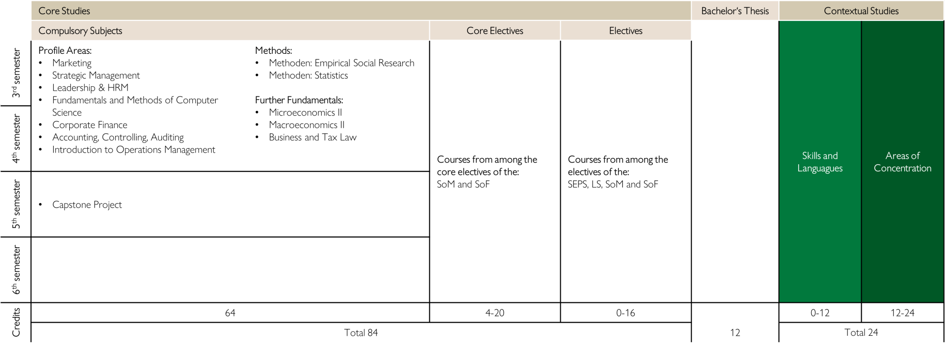Click the Core Studies header
The width and height of the screenshot is (945, 345).
tap(64, 11)
